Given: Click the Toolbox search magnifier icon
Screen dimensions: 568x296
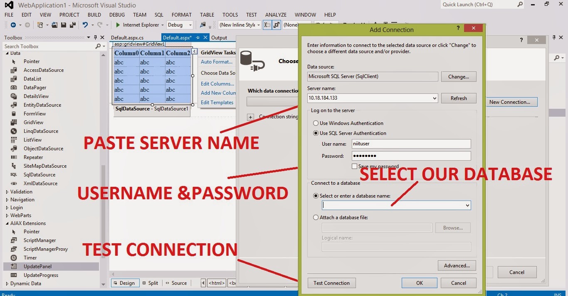Looking at the screenshot, I should click(x=98, y=46).
